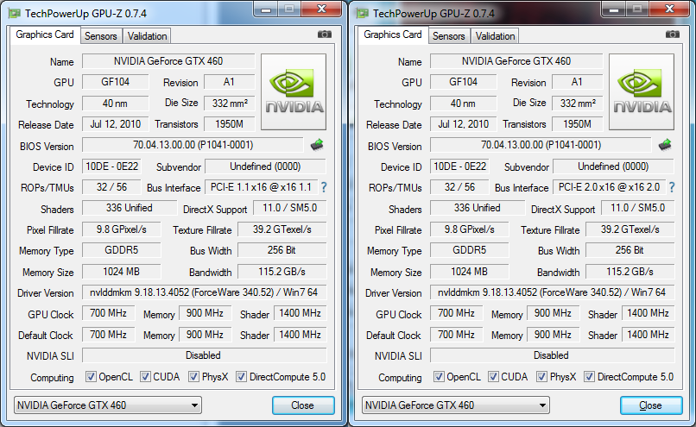
Task: Click 256 Bit bus width in right window
Action: (630, 250)
